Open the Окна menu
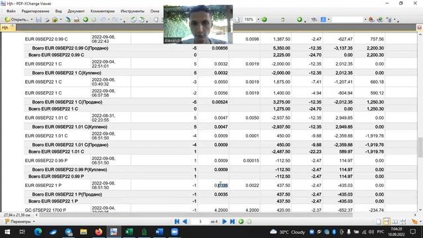Image resolution: width=423 pixels, height=238 pixels. [x=155, y=11]
